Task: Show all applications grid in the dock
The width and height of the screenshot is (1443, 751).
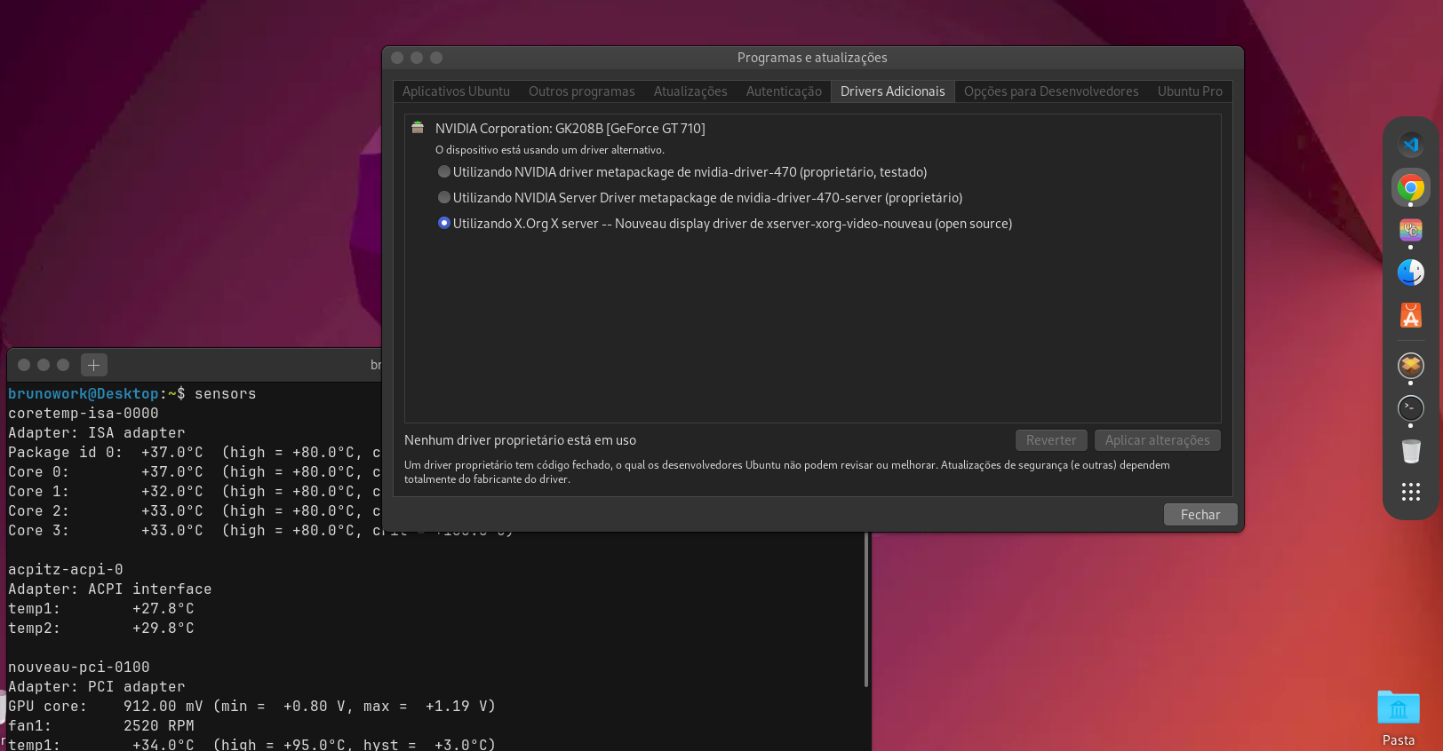Action: point(1411,492)
